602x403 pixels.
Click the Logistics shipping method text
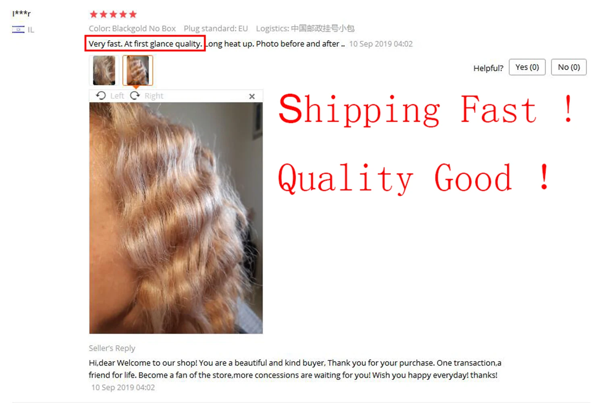pyautogui.click(x=305, y=29)
